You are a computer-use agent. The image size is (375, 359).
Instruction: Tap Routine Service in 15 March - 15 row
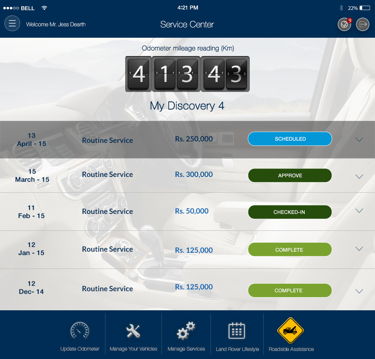pos(107,175)
